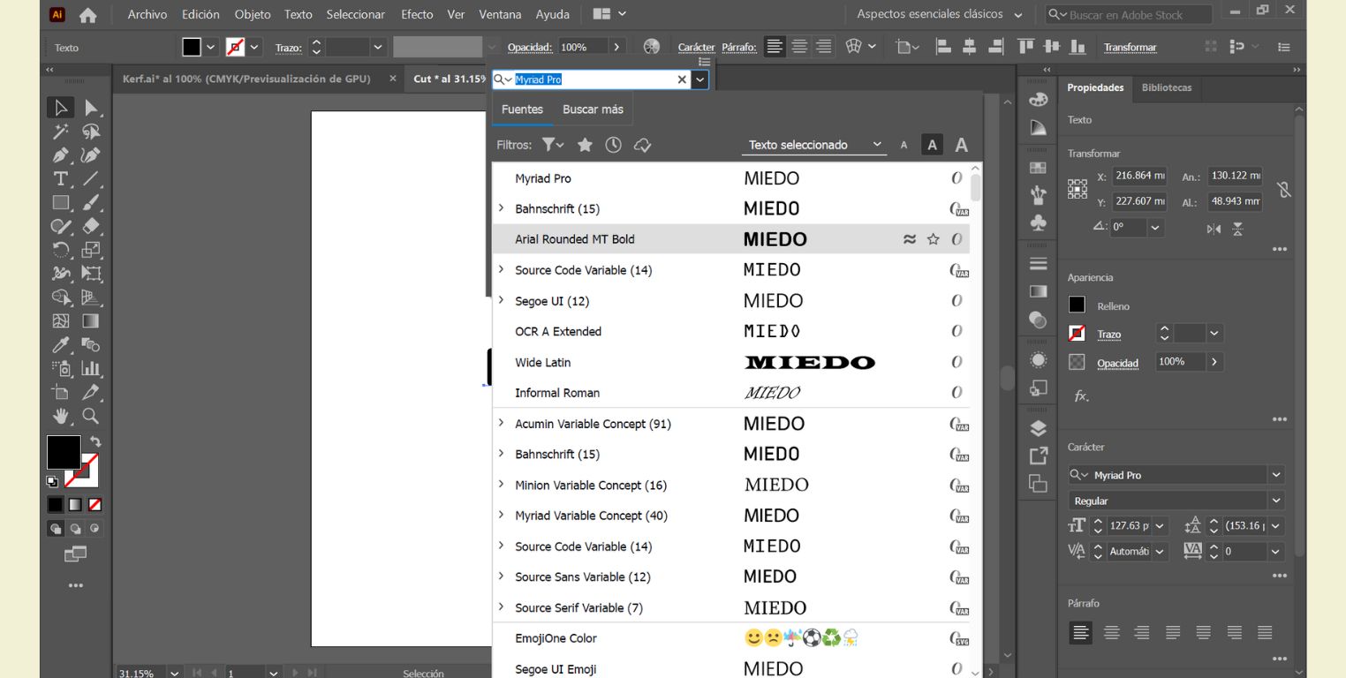Justify all lines in Párrafo panel

(x=1265, y=632)
